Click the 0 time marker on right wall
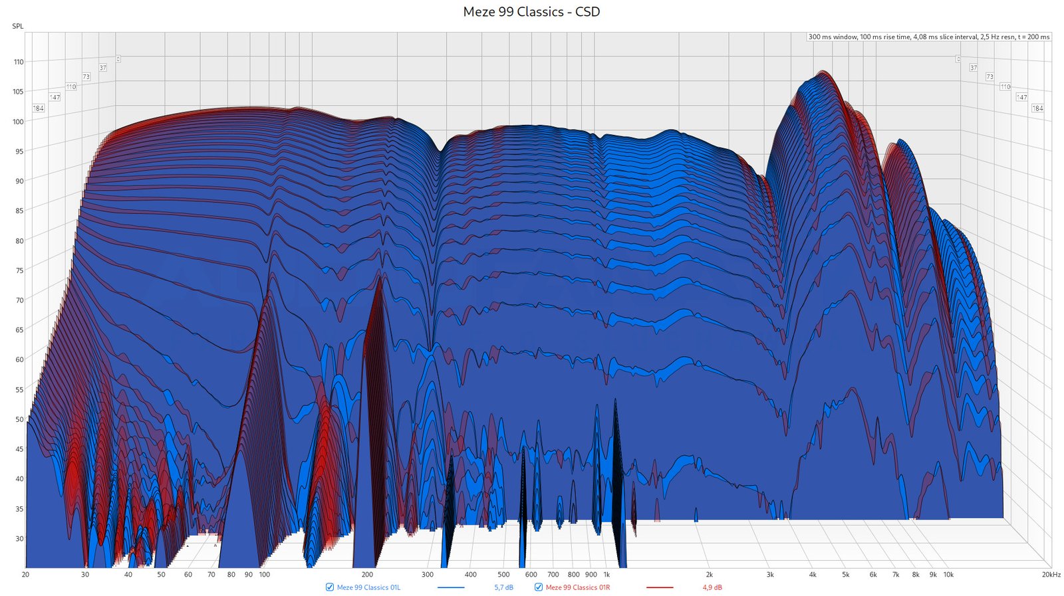1064x596 pixels. (x=958, y=59)
